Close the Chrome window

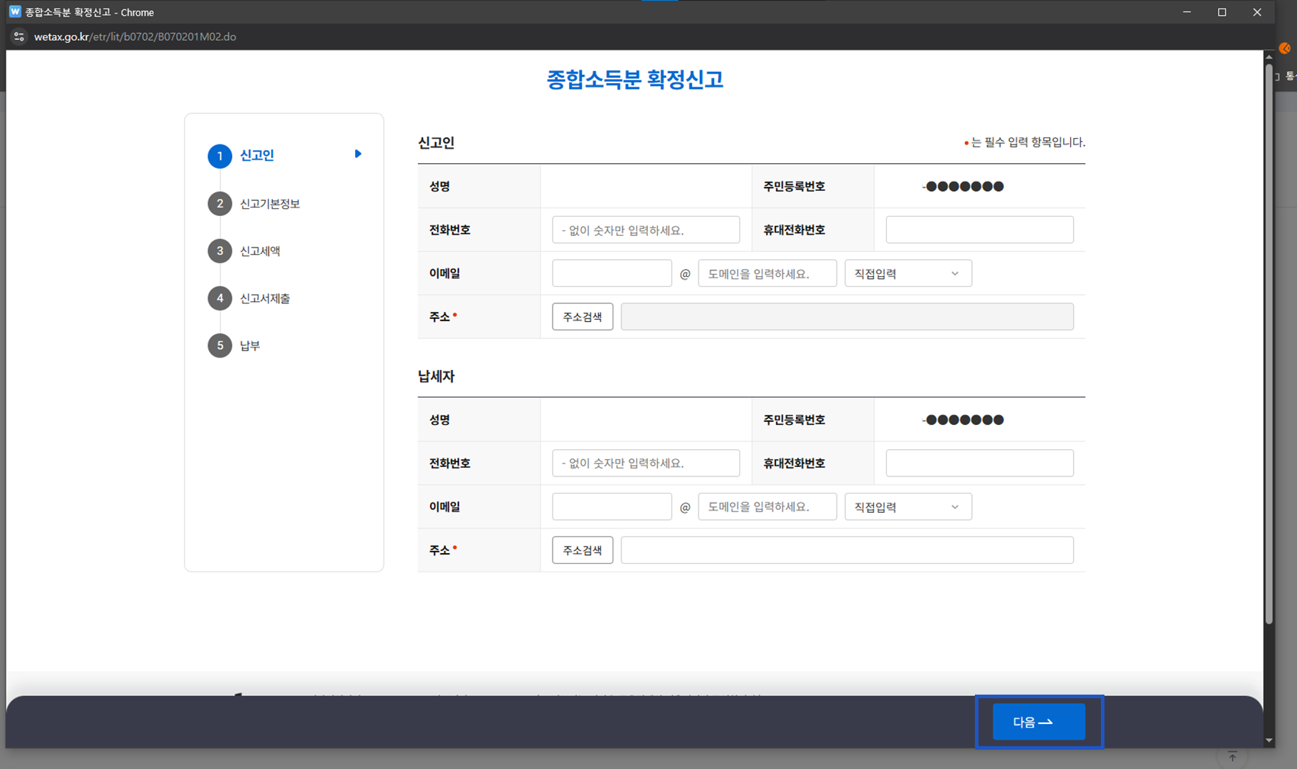(1257, 12)
